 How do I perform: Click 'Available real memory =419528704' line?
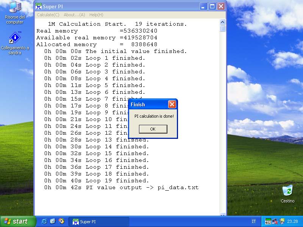(97, 37)
